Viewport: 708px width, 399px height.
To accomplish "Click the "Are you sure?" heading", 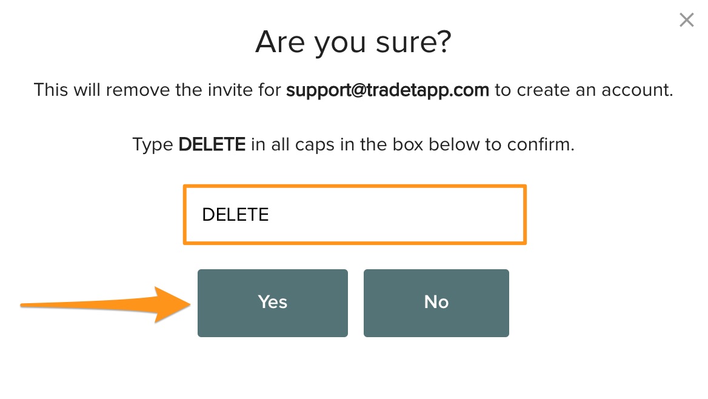I will (353, 42).
